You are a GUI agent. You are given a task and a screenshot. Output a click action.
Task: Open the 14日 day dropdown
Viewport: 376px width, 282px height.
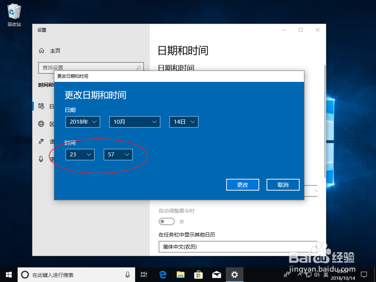(x=184, y=122)
